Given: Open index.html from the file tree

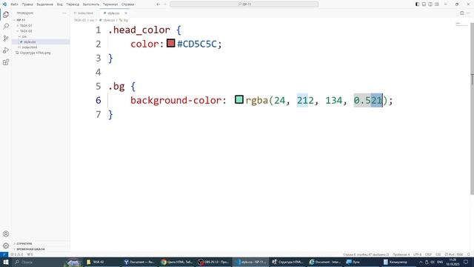Looking at the screenshot, I should [x=41, y=47].
